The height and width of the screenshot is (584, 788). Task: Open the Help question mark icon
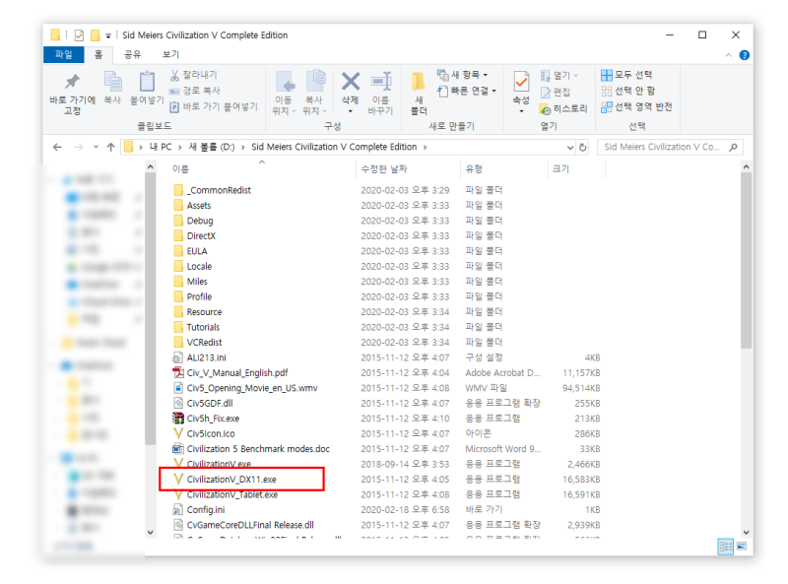pyautogui.click(x=745, y=55)
